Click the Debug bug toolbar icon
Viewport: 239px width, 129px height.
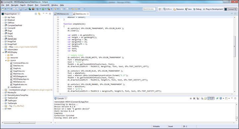[37, 9]
